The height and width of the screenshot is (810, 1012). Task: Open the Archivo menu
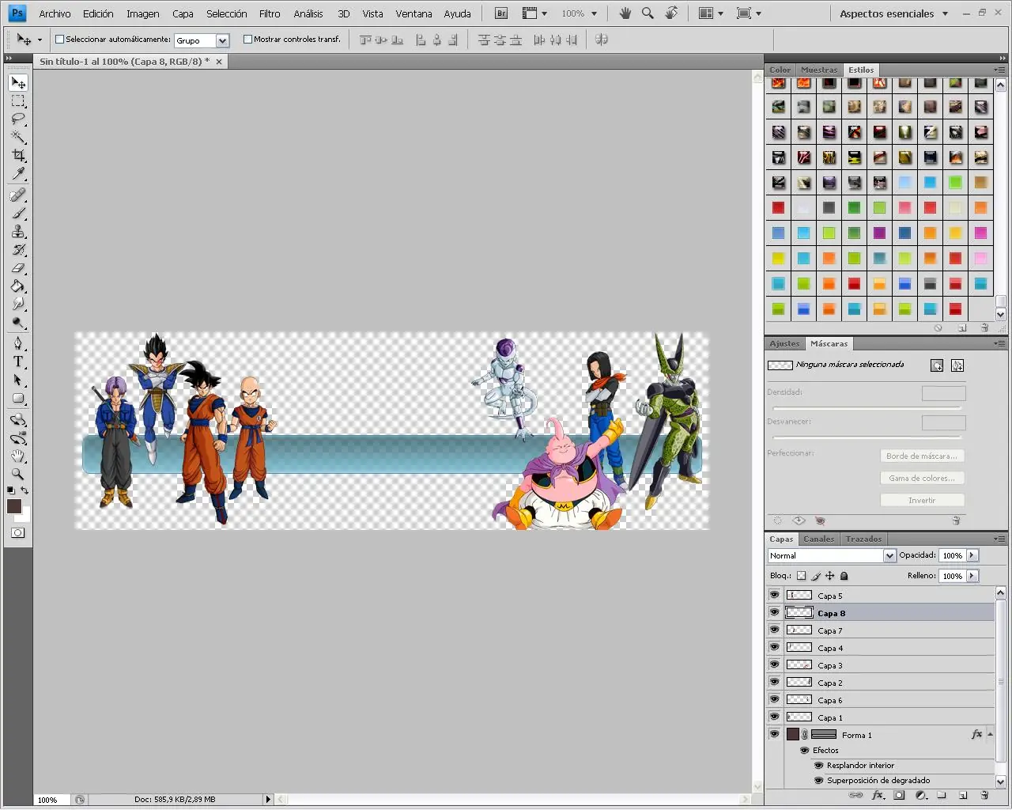coord(55,13)
